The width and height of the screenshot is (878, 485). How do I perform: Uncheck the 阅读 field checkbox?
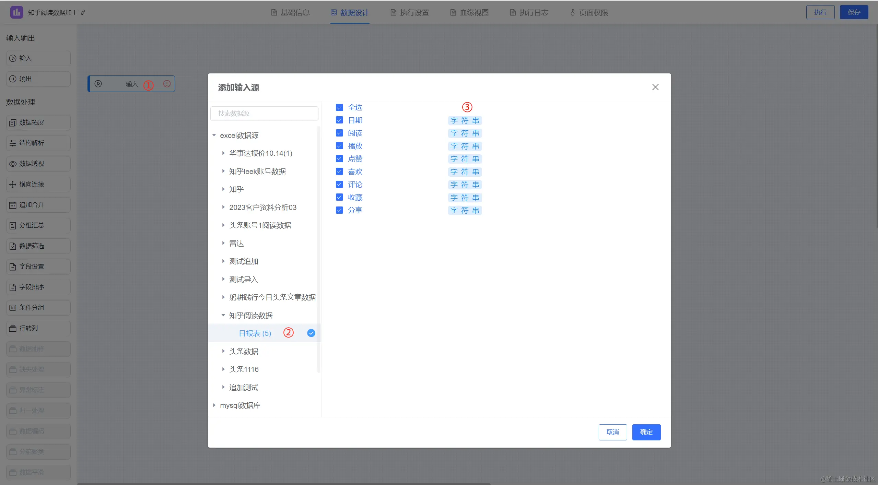click(339, 133)
